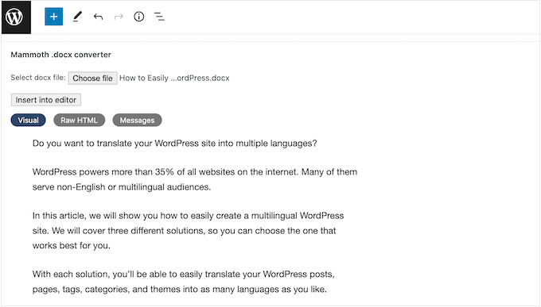Click the Mammoth .docx converter heading
This screenshot has width=541, height=307.
pyautogui.click(x=60, y=55)
